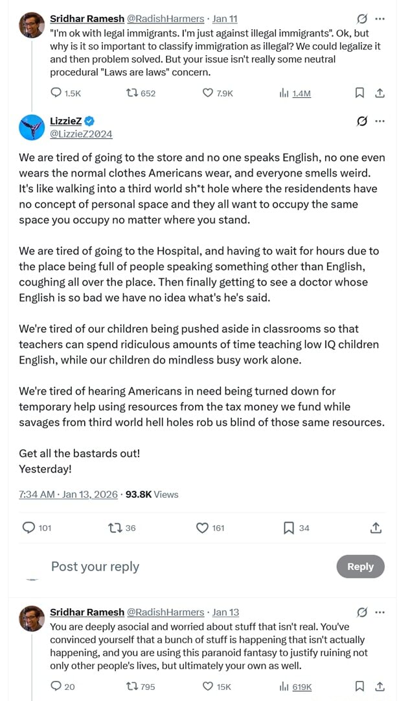Open more options menu on LizzieZ's post
The height and width of the screenshot is (701, 399).
point(380,121)
